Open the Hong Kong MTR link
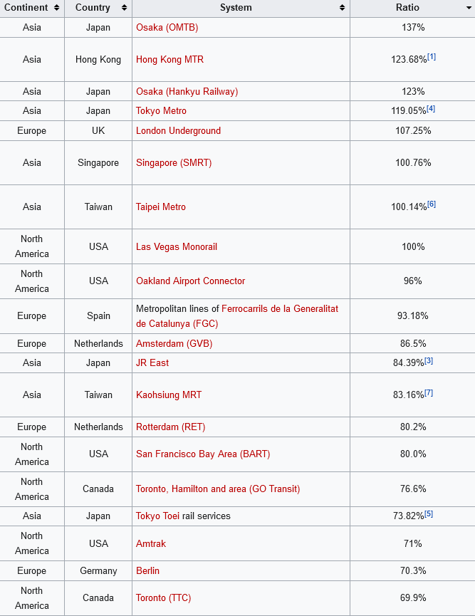475x616 pixels. point(169,59)
